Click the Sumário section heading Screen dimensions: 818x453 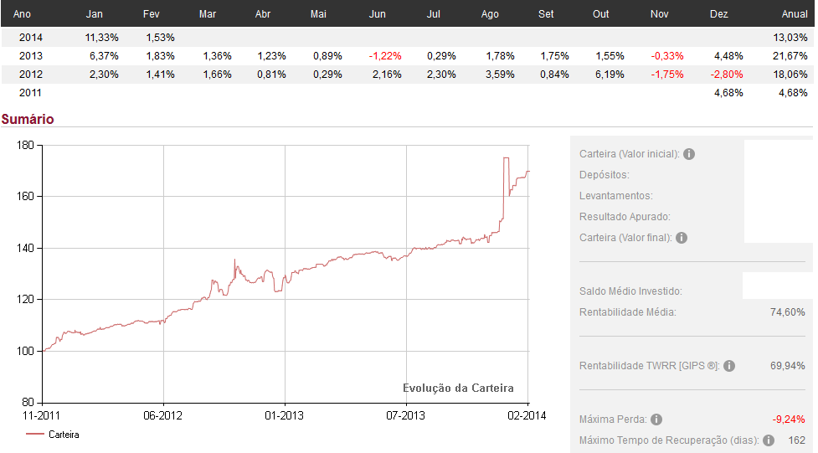tap(28, 119)
